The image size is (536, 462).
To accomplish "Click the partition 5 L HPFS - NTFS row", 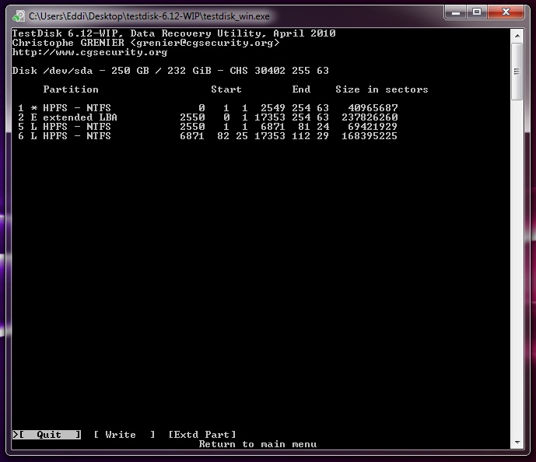I will click(x=208, y=127).
